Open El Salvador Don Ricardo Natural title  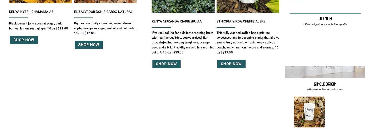[x=103, y=12]
